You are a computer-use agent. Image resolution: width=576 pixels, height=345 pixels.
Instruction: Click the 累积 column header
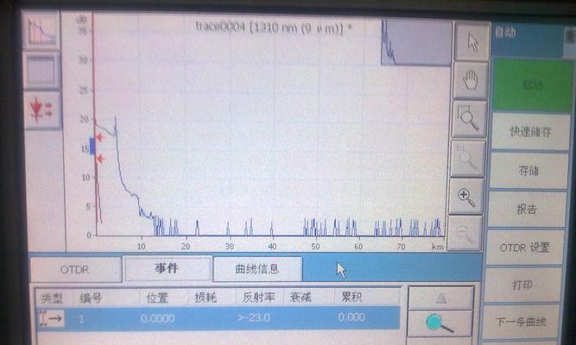351,297
